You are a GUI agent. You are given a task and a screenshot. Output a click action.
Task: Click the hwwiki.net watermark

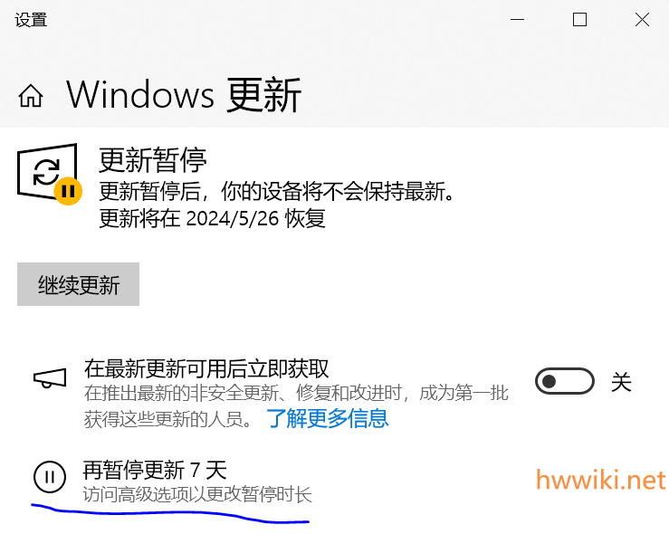[x=600, y=480]
